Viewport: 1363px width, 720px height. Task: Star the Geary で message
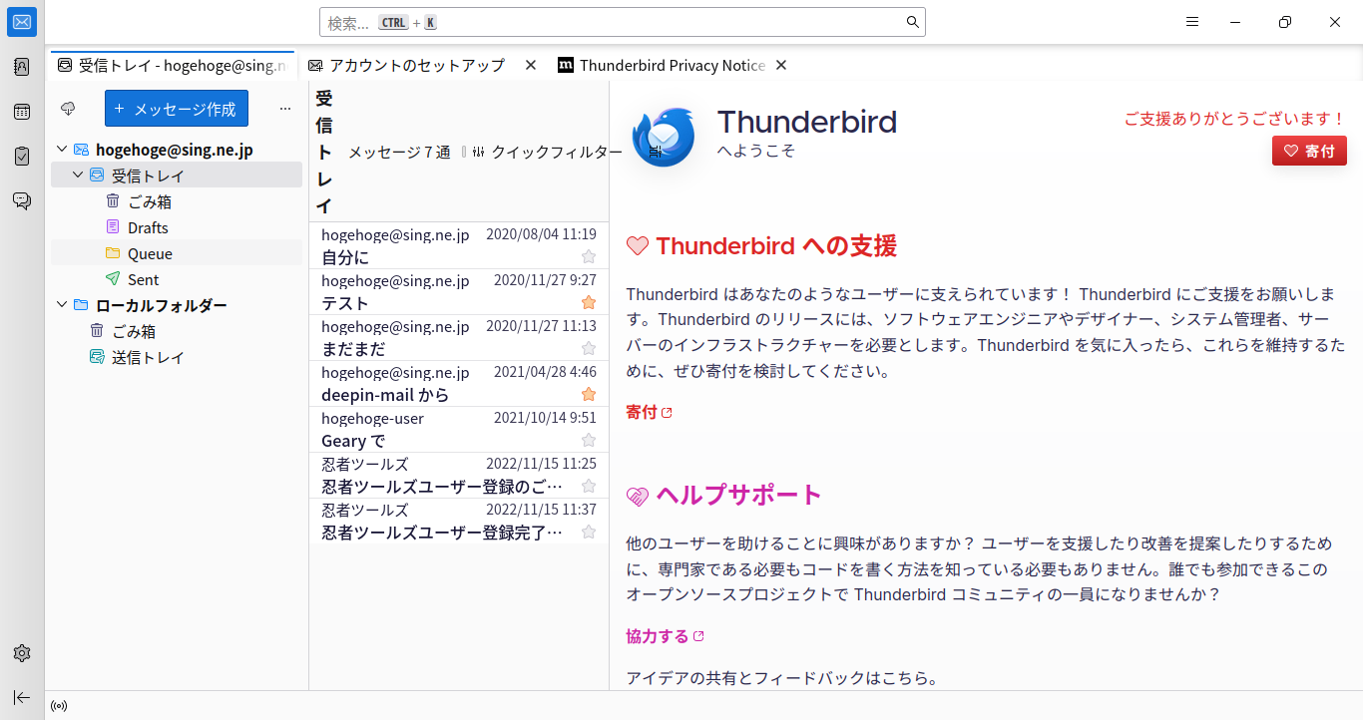[x=589, y=441]
